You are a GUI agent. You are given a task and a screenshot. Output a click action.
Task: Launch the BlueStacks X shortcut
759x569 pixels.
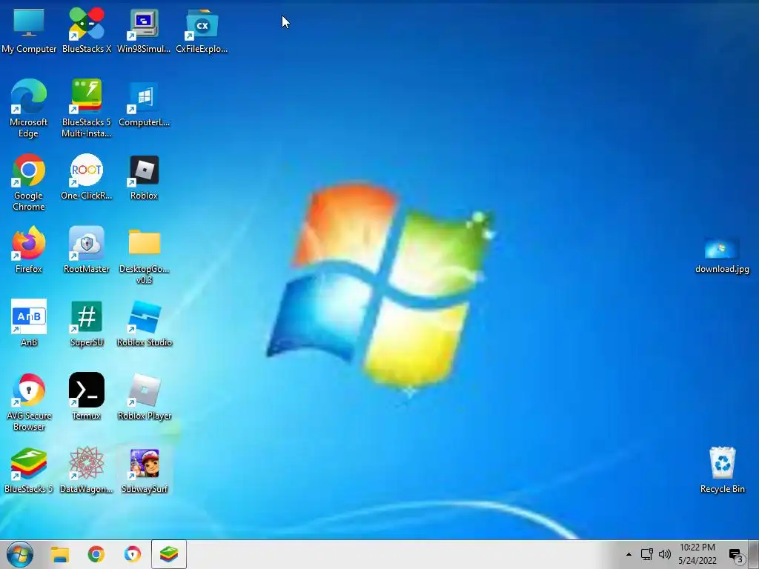[x=87, y=30]
